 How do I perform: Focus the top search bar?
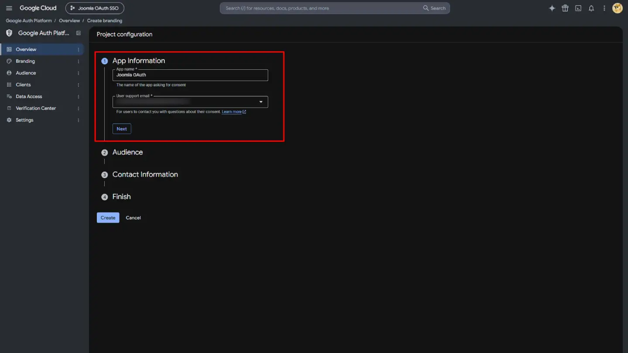point(334,8)
